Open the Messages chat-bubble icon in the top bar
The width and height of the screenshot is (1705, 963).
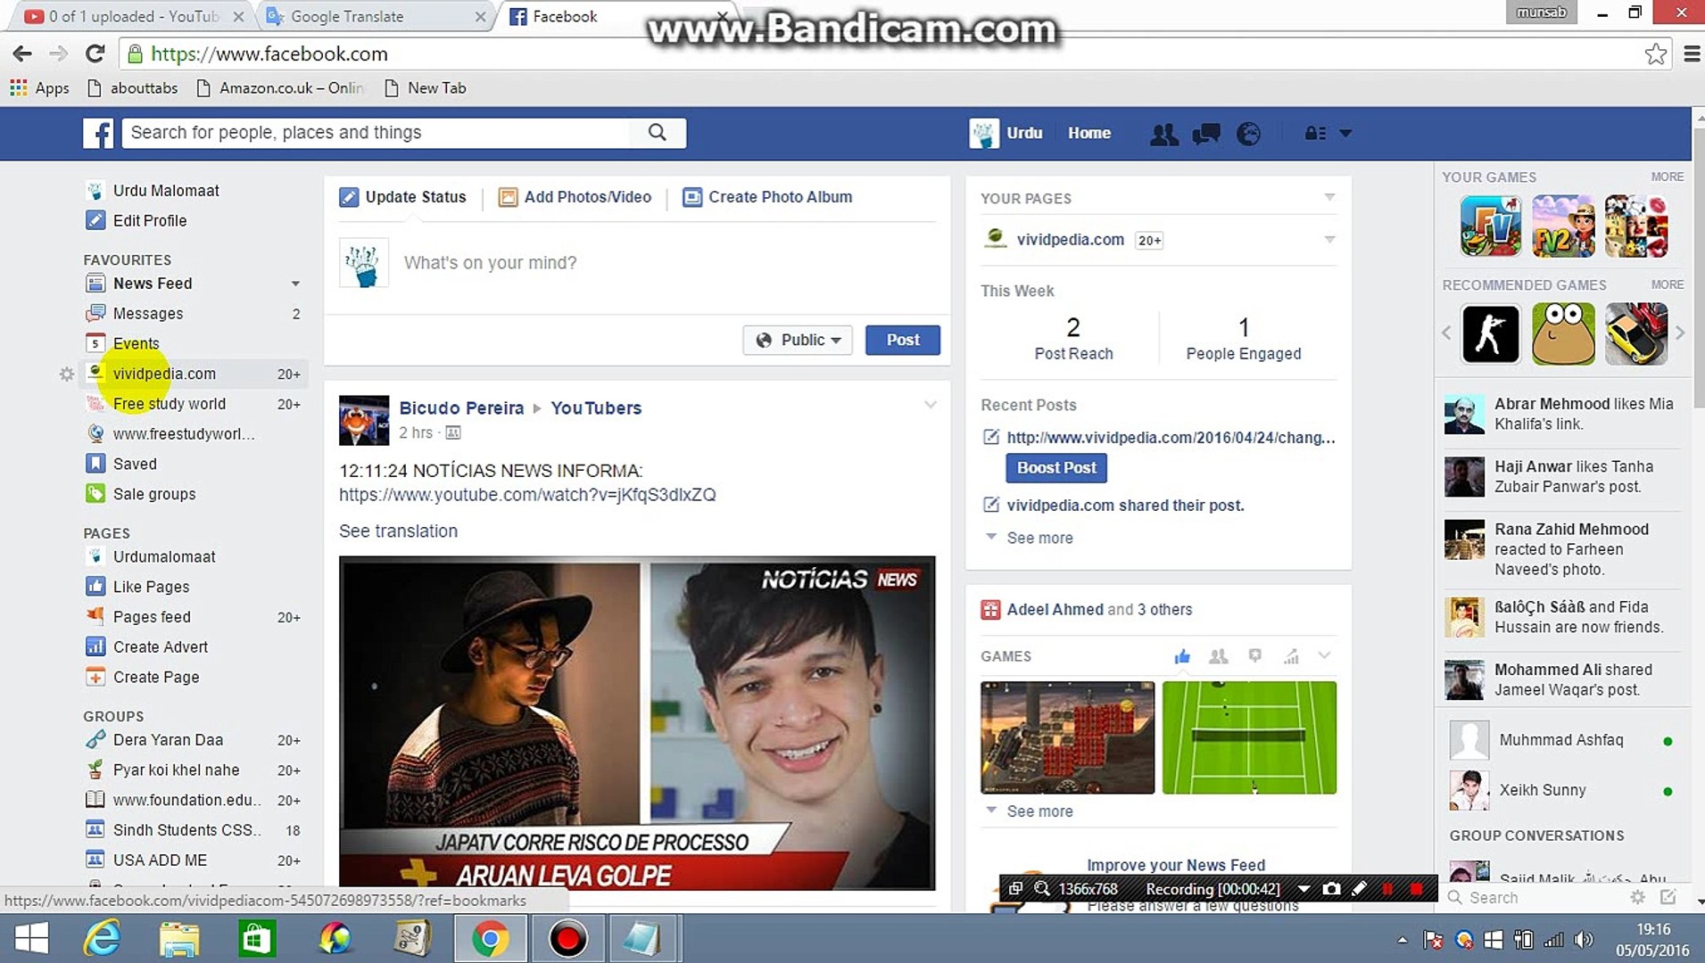(x=1206, y=134)
